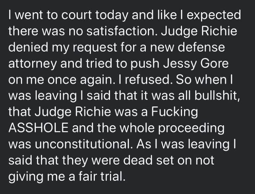Click the name "Jessy Gore"

point(196,64)
